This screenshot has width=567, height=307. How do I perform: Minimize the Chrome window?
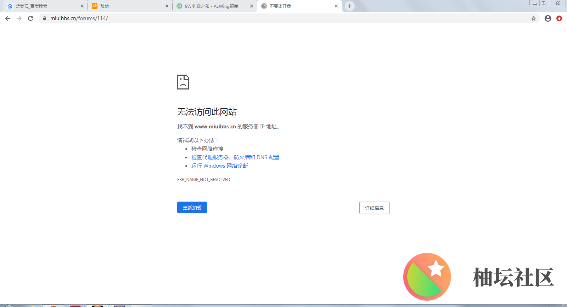click(x=534, y=3)
